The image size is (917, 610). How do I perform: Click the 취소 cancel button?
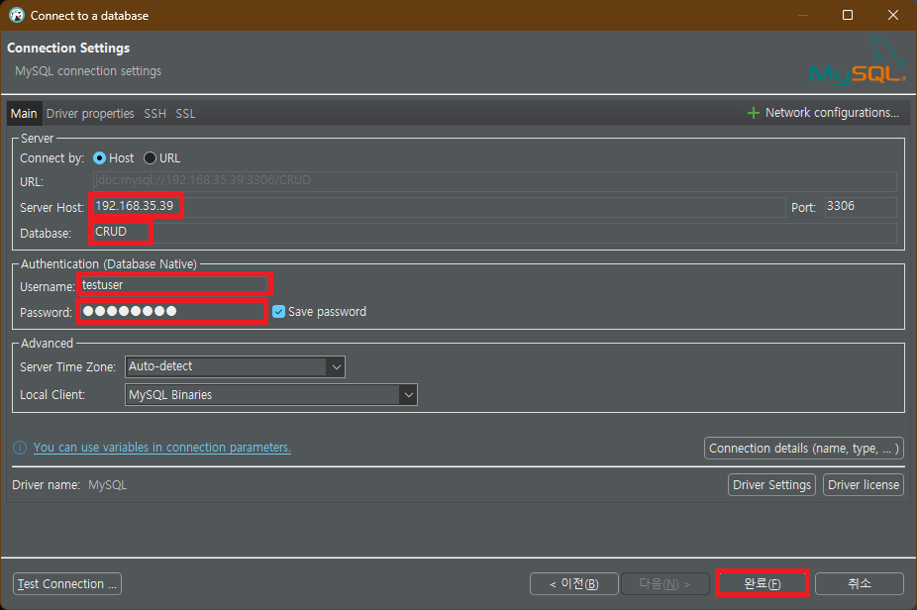[x=860, y=583]
